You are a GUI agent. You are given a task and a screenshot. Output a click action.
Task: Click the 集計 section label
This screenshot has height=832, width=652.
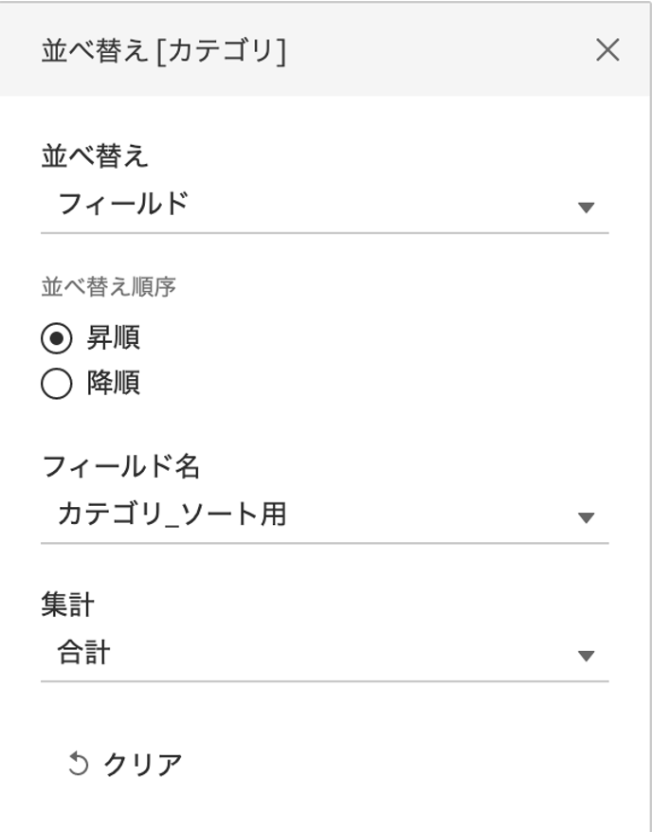pyautogui.click(x=68, y=604)
